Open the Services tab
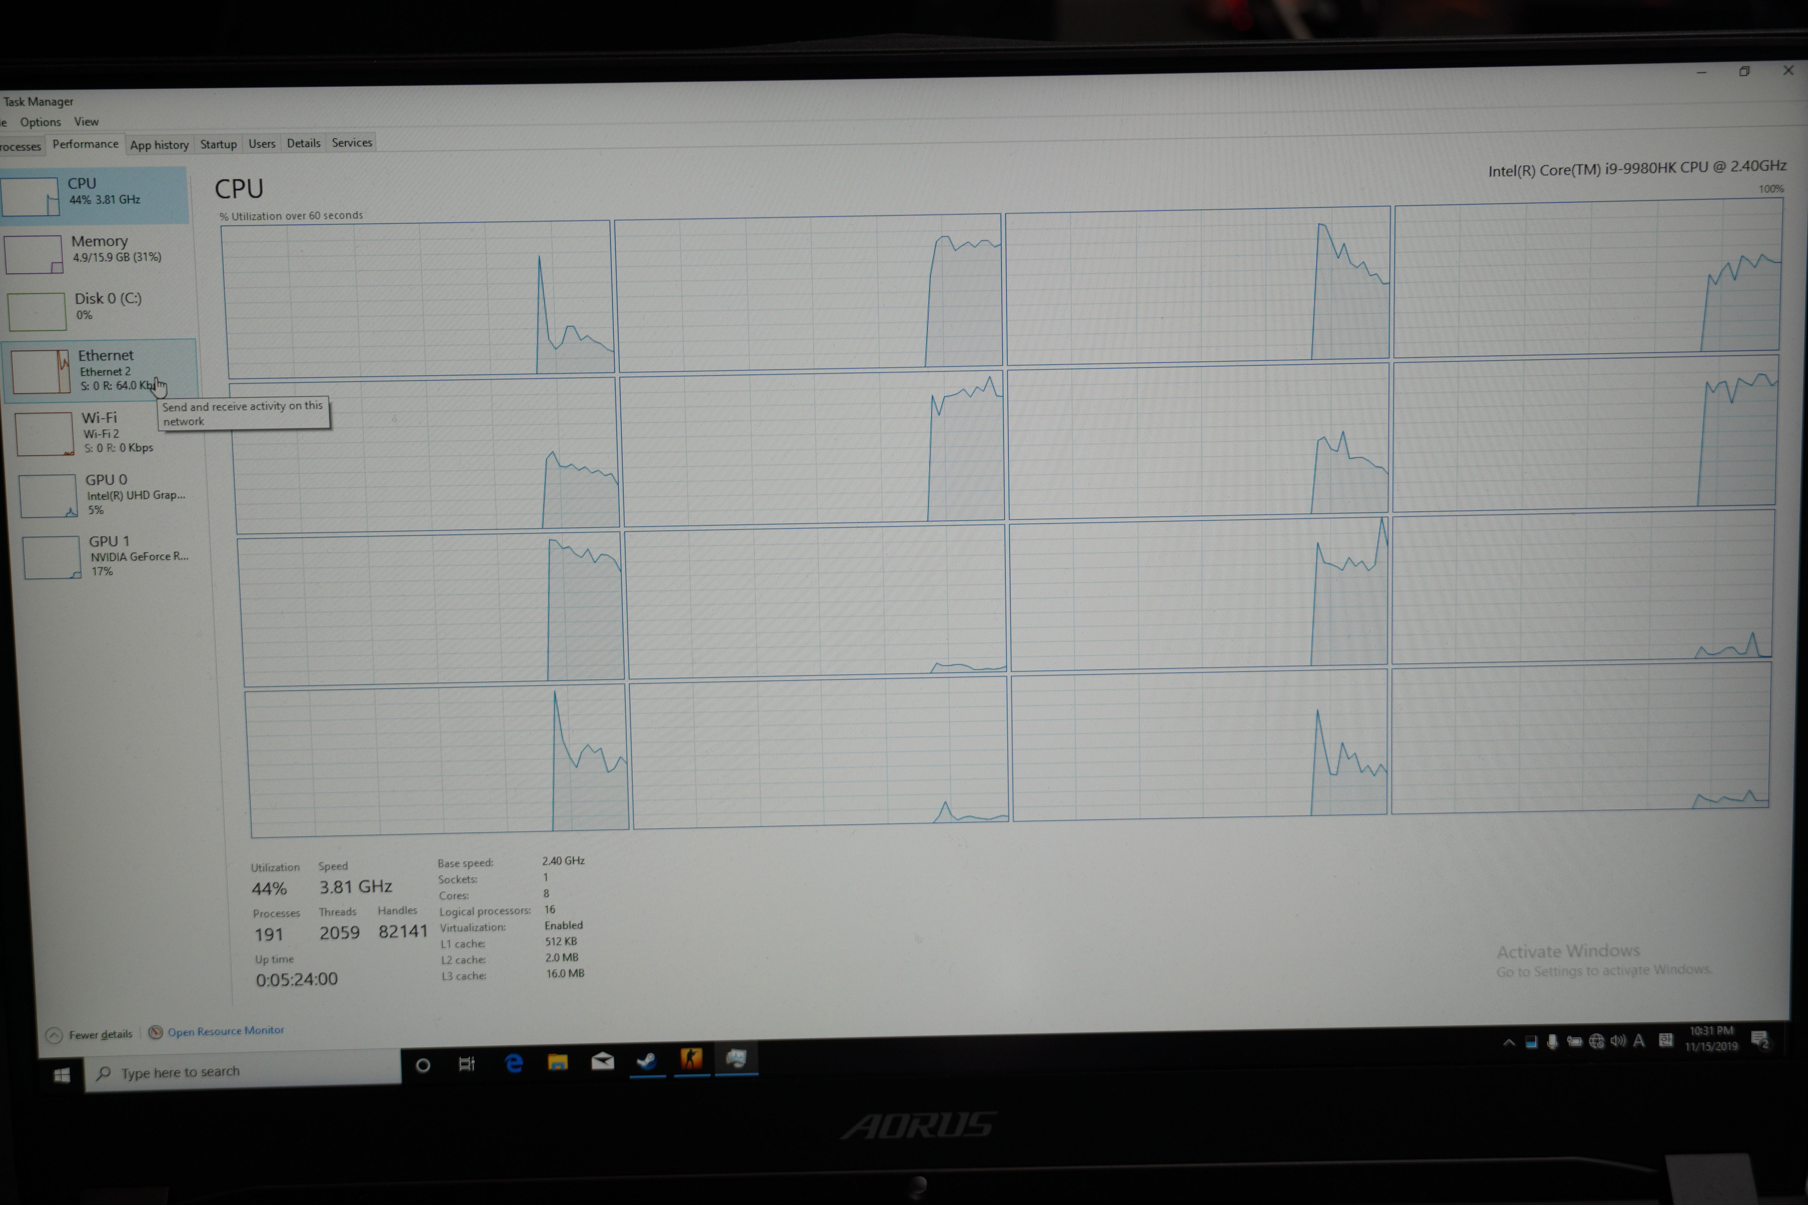The width and height of the screenshot is (1808, 1205). point(351,142)
